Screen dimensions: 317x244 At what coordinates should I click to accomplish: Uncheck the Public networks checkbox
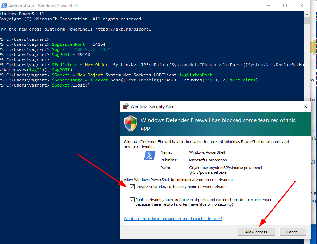[x=132, y=200]
